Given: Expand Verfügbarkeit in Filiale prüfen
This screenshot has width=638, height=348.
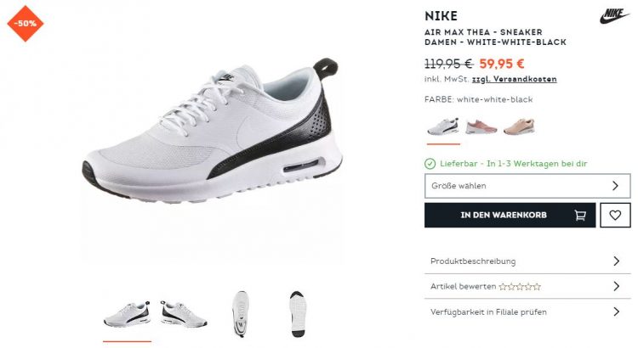Looking at the screenshot, I should [527, 312].
